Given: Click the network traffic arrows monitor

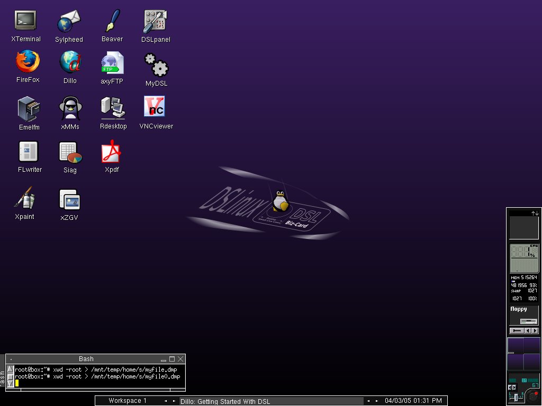Looking at the screenshot, I should [x=524, y=224].
